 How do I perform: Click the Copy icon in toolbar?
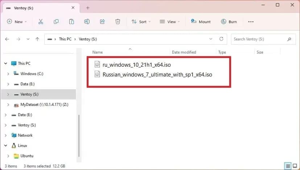coord(56,22)
